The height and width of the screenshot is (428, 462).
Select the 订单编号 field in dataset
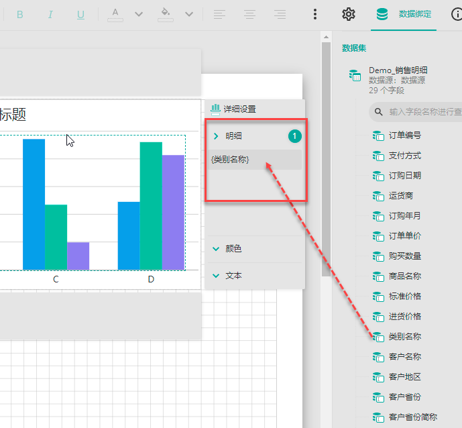404,136
